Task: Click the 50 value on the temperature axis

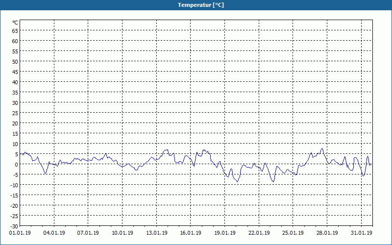Action: [15, 62]
